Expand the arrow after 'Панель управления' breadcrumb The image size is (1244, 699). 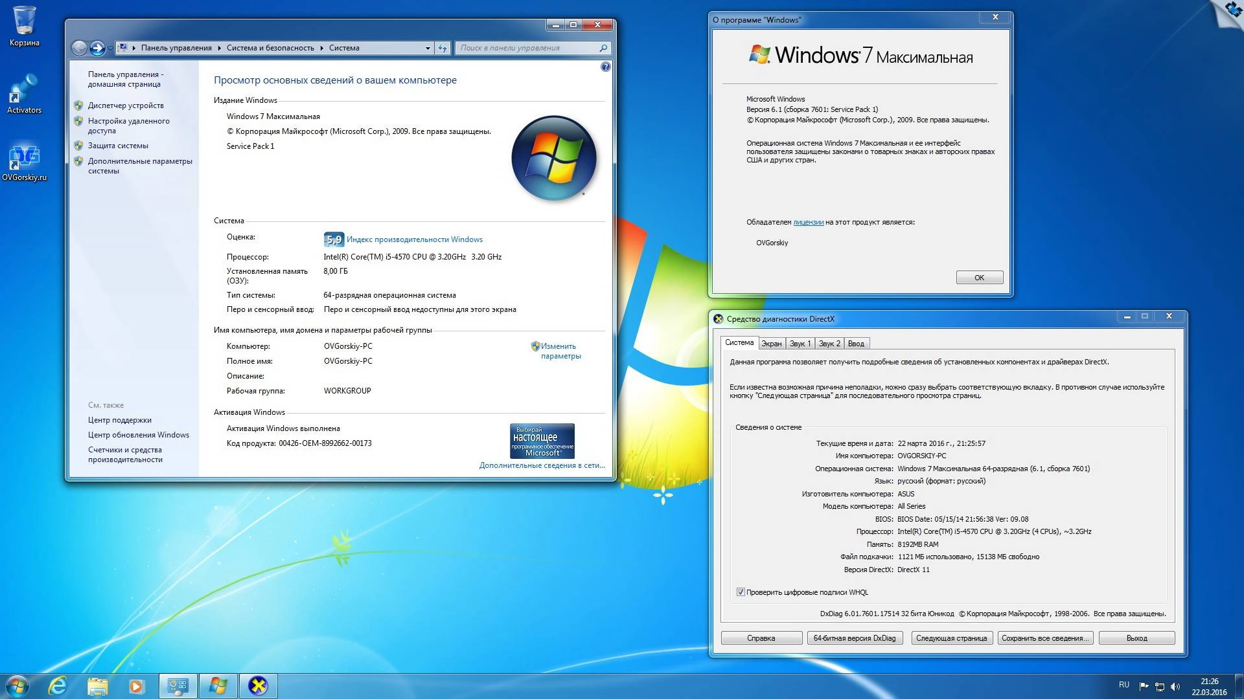219,48
